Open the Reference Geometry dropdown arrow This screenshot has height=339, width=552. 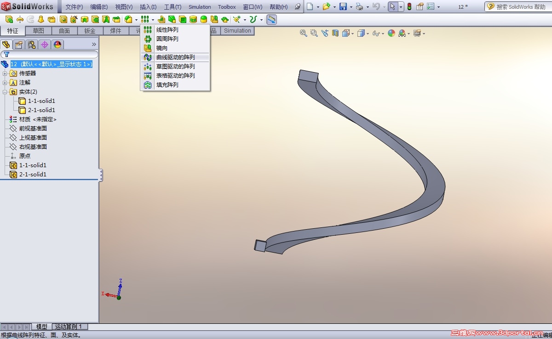tap(245, 20)
